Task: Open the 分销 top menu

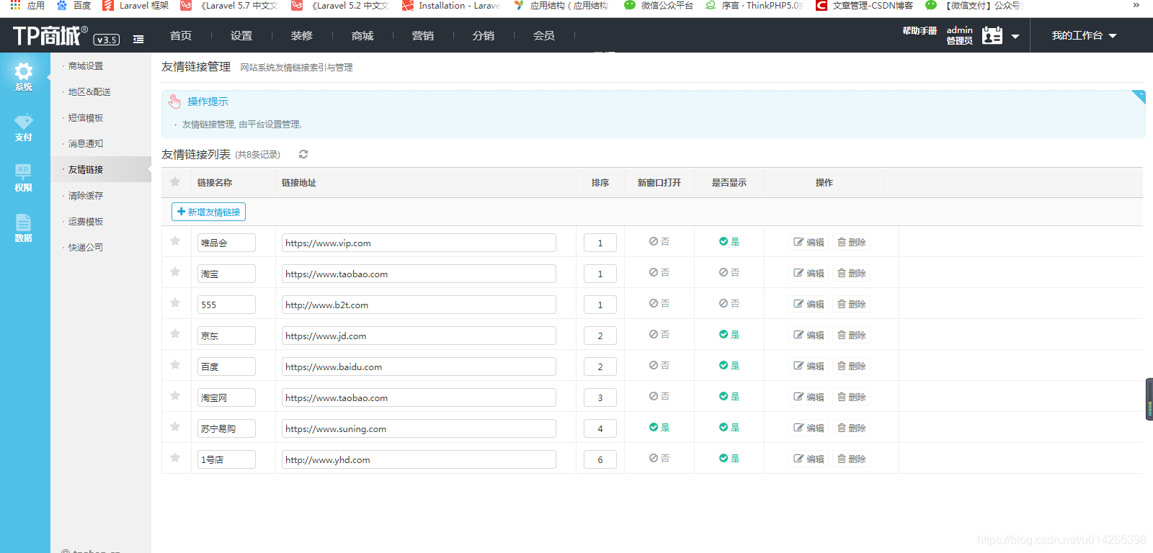Action: [484, 35]
